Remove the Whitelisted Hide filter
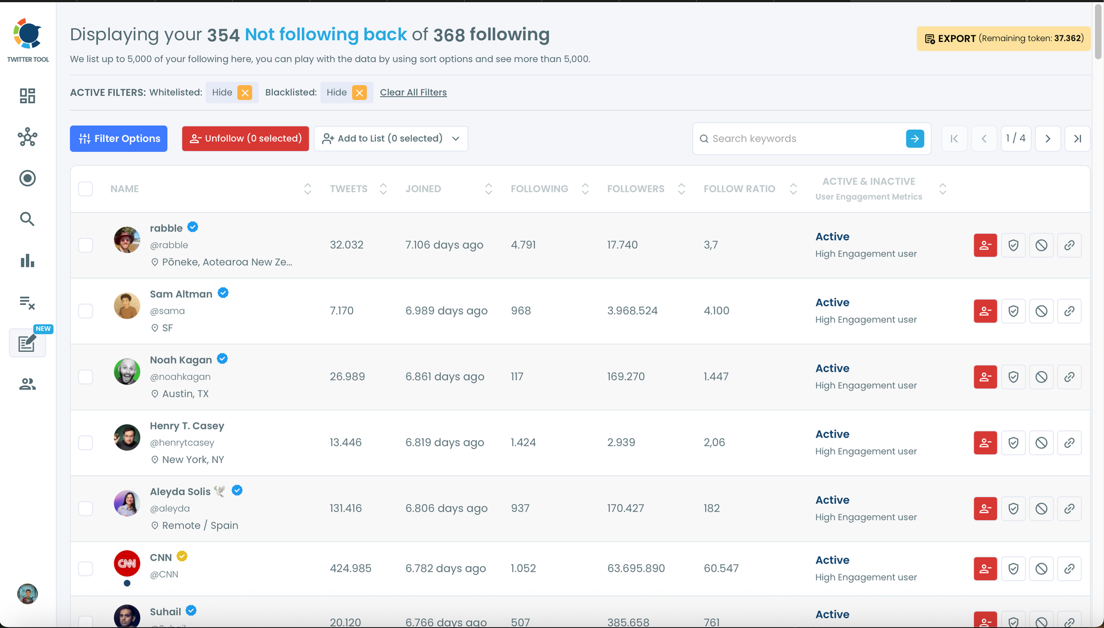This screenshot has height=628, width=1104. pos(245,92)
